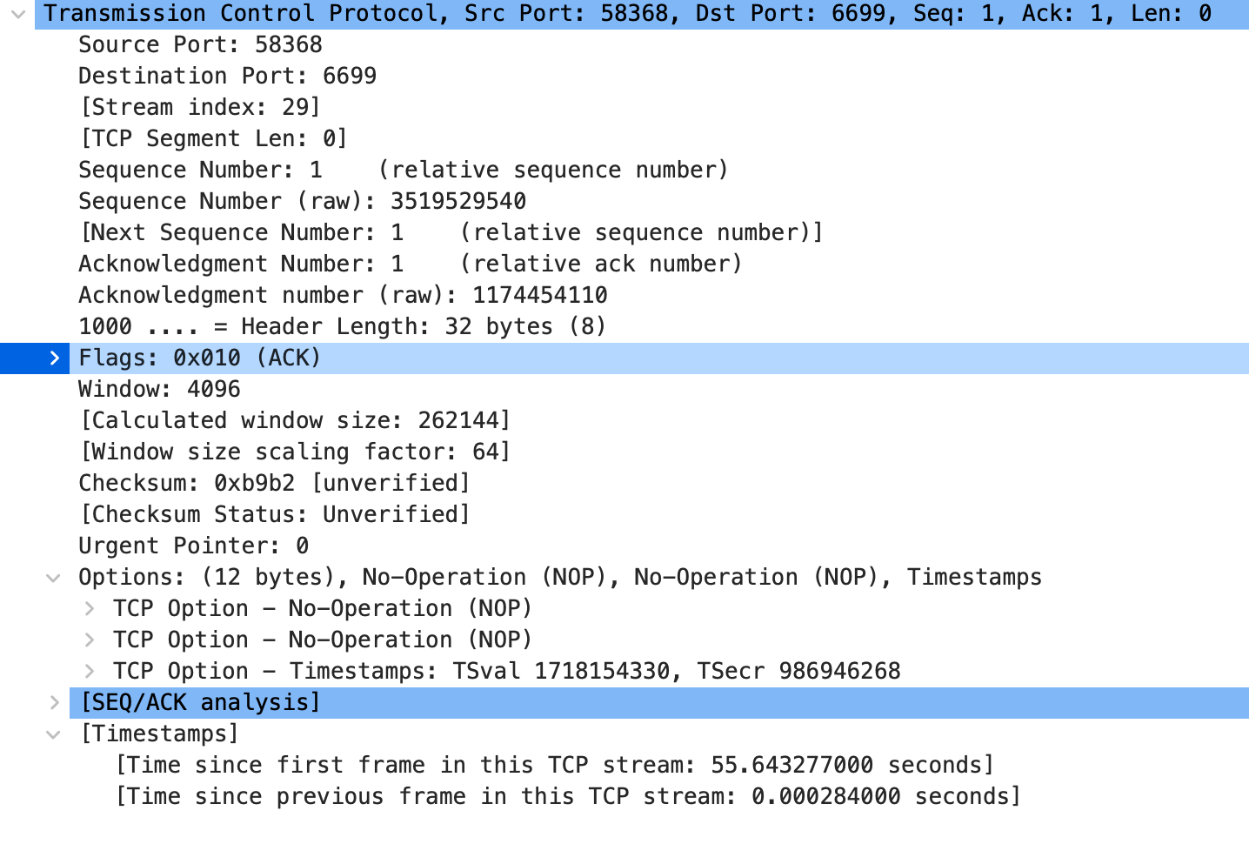Collapse the [Timestamps] section
Image resolution: width=1249 pixels, height=844 pixels.
tap(53, 734)
